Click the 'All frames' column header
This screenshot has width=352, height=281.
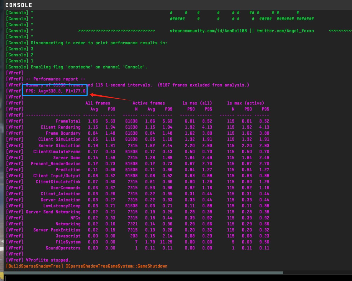click(98, 103)
